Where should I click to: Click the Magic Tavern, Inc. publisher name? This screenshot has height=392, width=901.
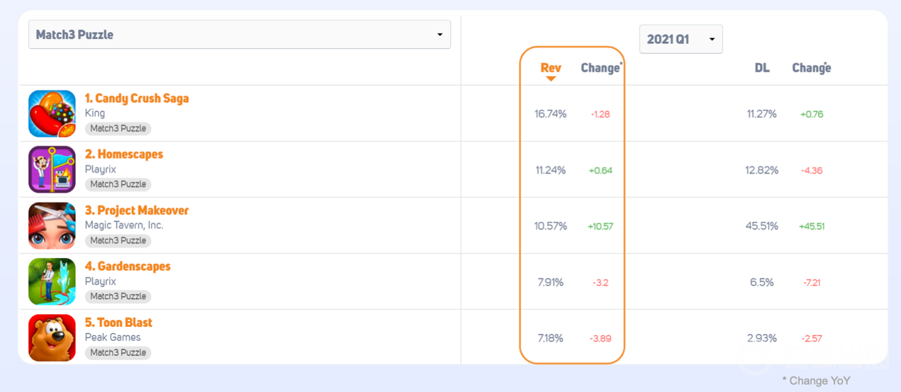(x=124, y=225)
